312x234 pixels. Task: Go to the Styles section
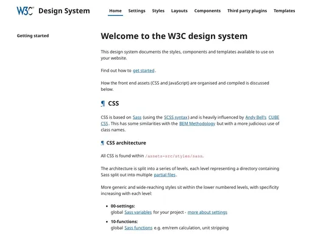pyautogui.click(x=158, y=11)
